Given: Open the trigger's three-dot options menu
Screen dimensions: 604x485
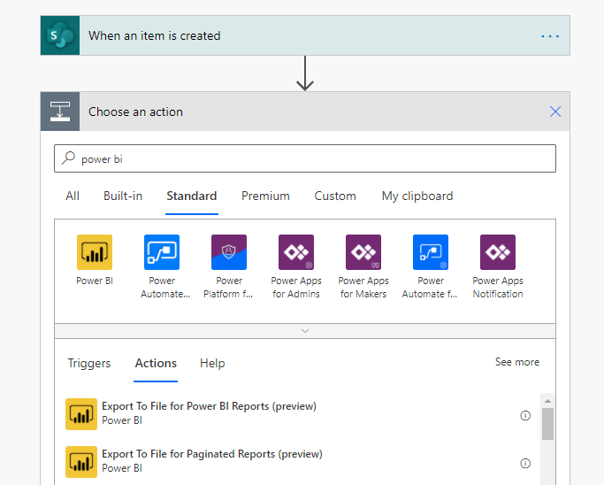Looking at the screenshot, I should pyautogui.click(x=550, y=36).
